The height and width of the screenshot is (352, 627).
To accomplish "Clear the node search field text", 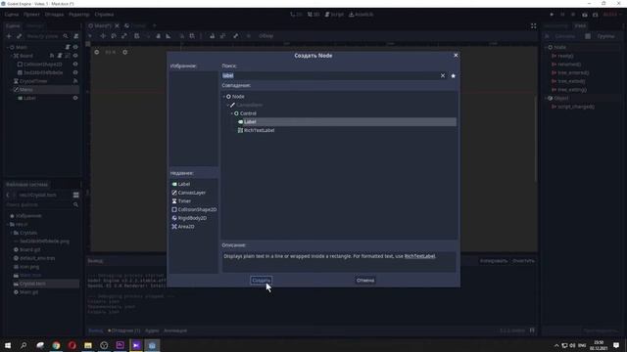I will 443,75.
